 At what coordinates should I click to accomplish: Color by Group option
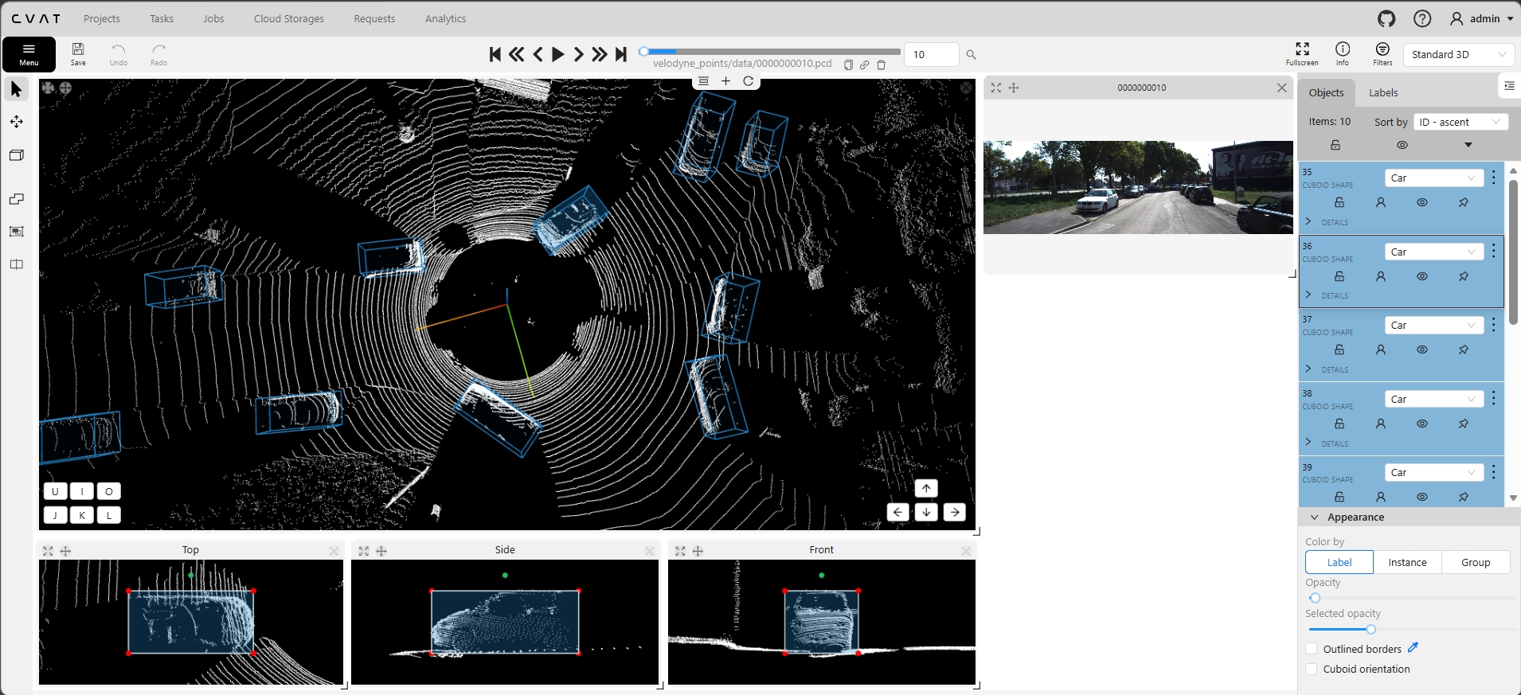point(1476,562)
